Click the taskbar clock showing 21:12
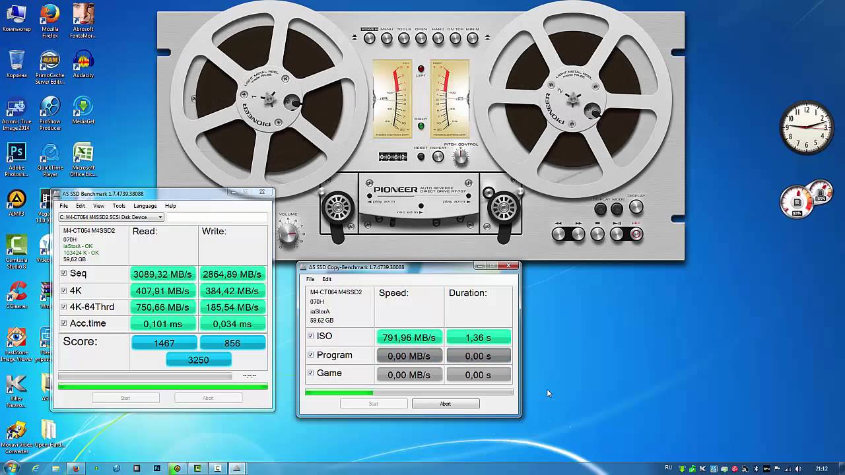The image size is (845, 475). pos(821,468)
